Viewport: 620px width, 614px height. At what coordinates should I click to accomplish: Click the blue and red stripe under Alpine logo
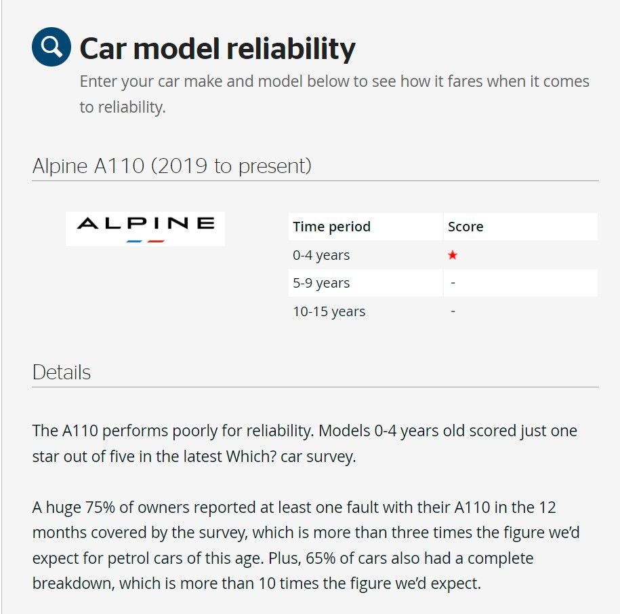click(x=146, y=241)
